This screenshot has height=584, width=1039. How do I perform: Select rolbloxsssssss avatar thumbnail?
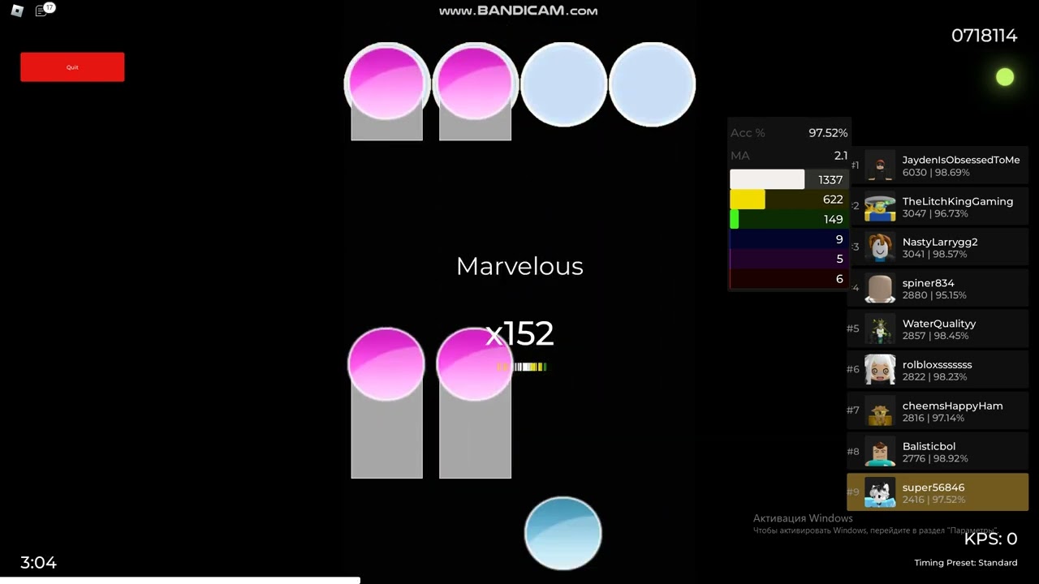880,371
